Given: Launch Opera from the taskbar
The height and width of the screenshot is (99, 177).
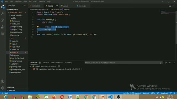Looking at the screenshot, I should [62, 97].
